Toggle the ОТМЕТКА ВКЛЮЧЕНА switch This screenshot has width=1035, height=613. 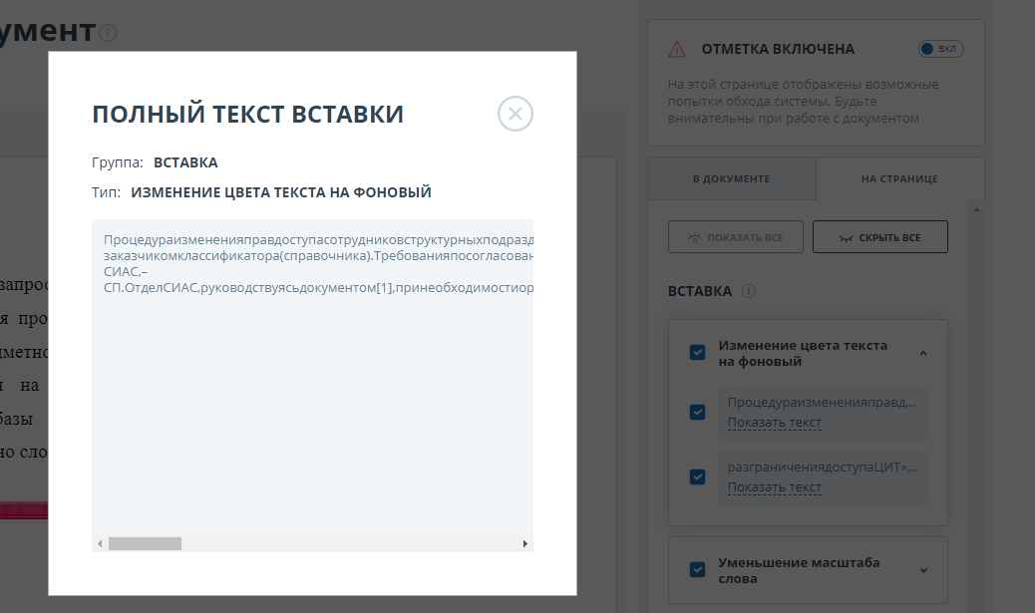(940, 49)
